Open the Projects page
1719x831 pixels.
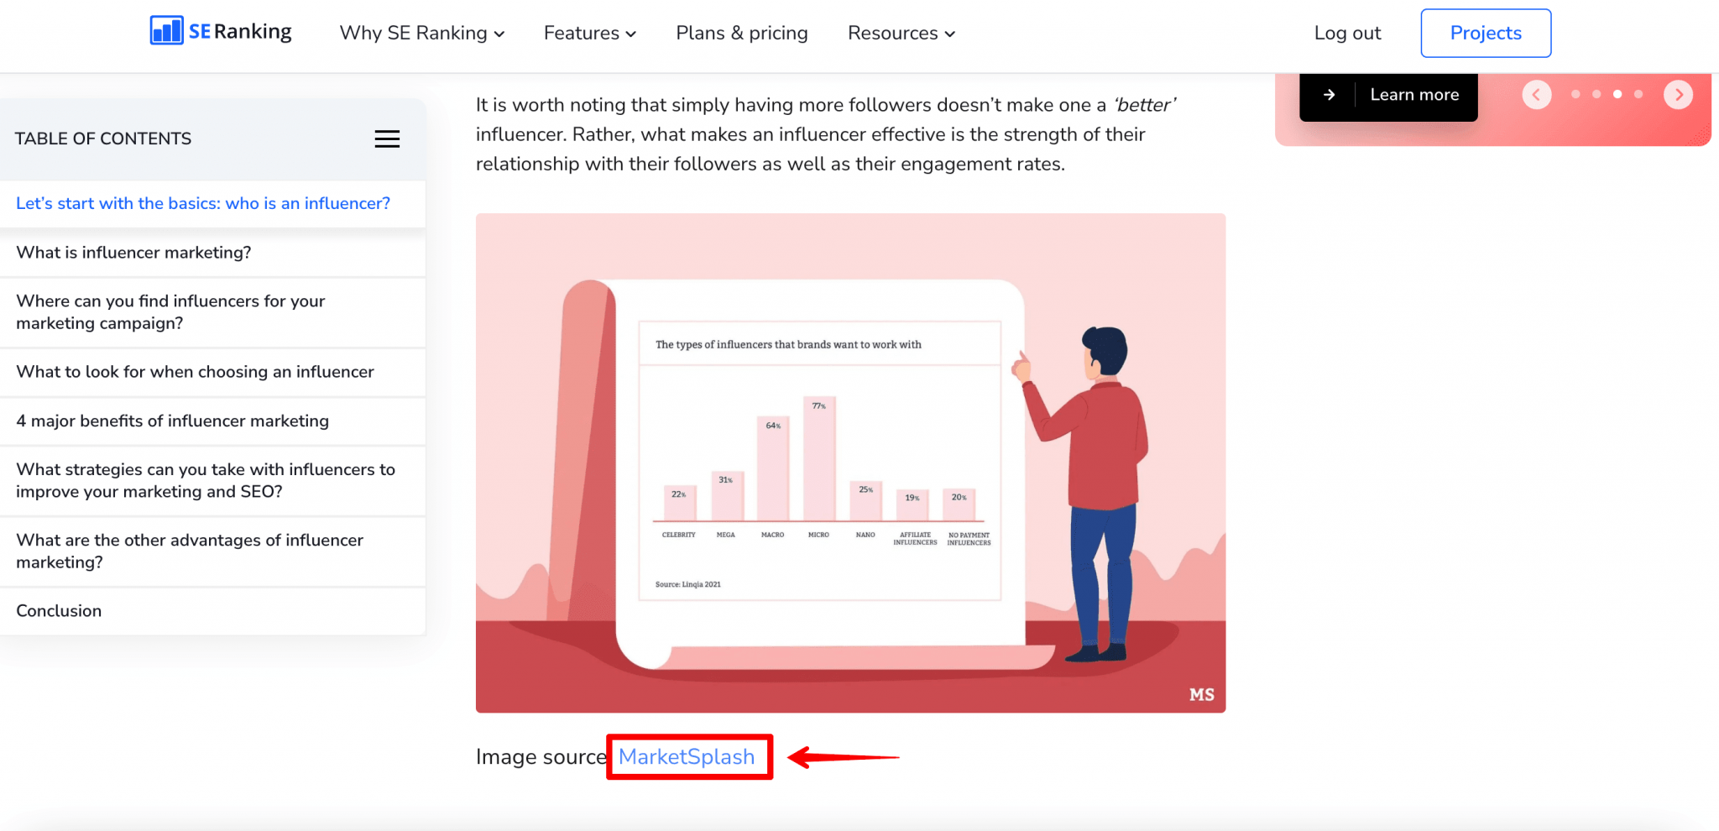coord(1486,33)
